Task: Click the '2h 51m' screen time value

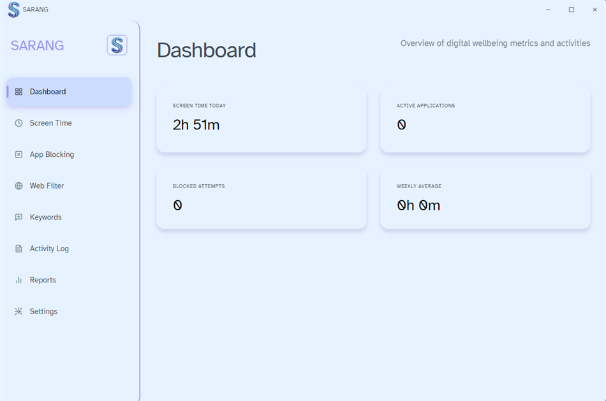Action: click(x=196, y=125)
